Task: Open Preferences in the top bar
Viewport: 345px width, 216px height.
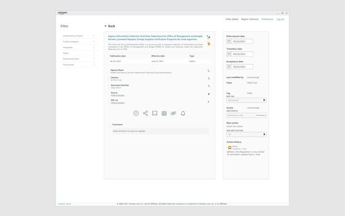Action: click(267, 19)
